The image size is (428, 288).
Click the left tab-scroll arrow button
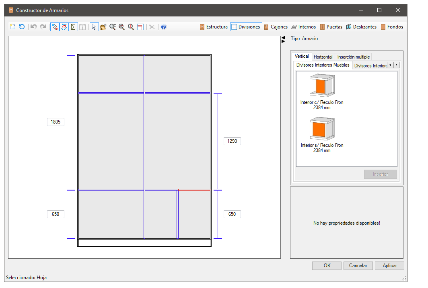click(x=390, y=65)
